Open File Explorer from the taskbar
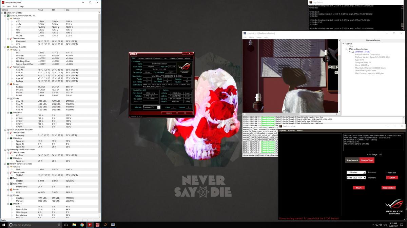Image resolution: width=407 pixels, height=228 pixels. click(x=75, y=225)
